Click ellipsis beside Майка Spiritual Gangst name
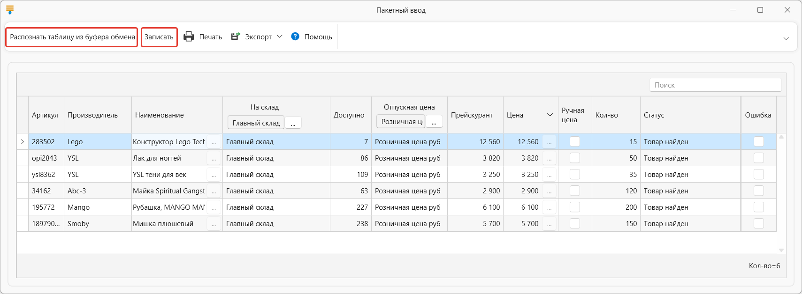The width and height of the screenshot is (802, 294). [214, 191]
